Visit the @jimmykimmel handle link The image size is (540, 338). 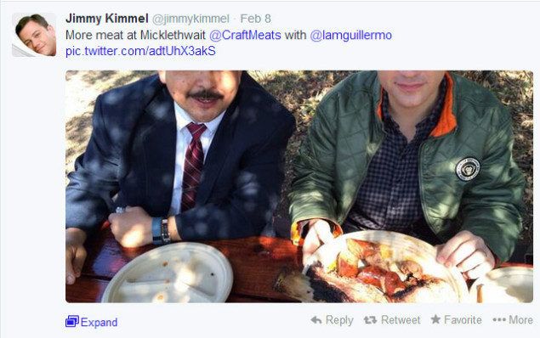tap(190, 19)
